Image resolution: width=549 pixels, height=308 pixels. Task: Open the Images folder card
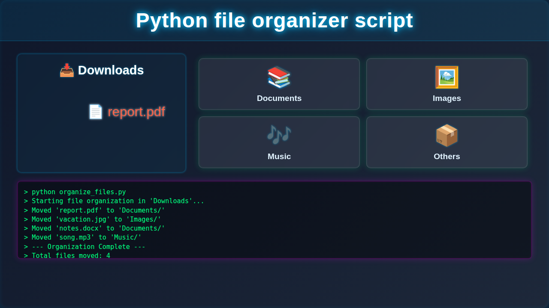click(446, 84)
